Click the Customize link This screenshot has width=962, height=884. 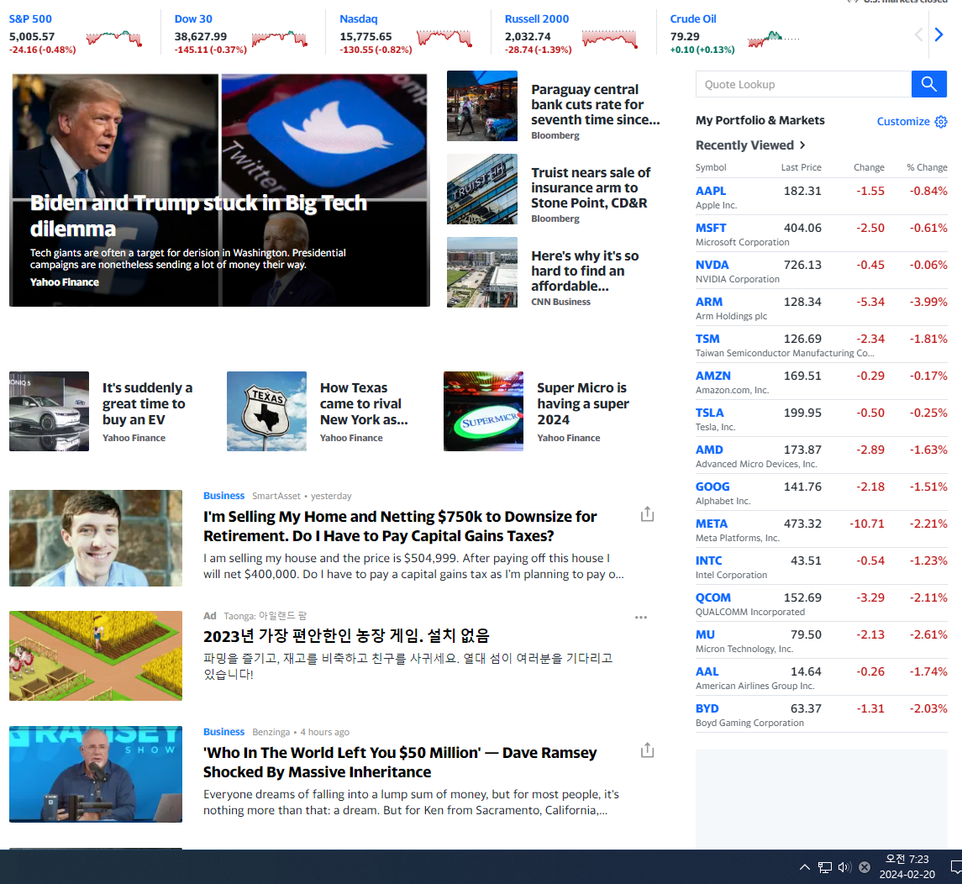click(x=903, y=122)
